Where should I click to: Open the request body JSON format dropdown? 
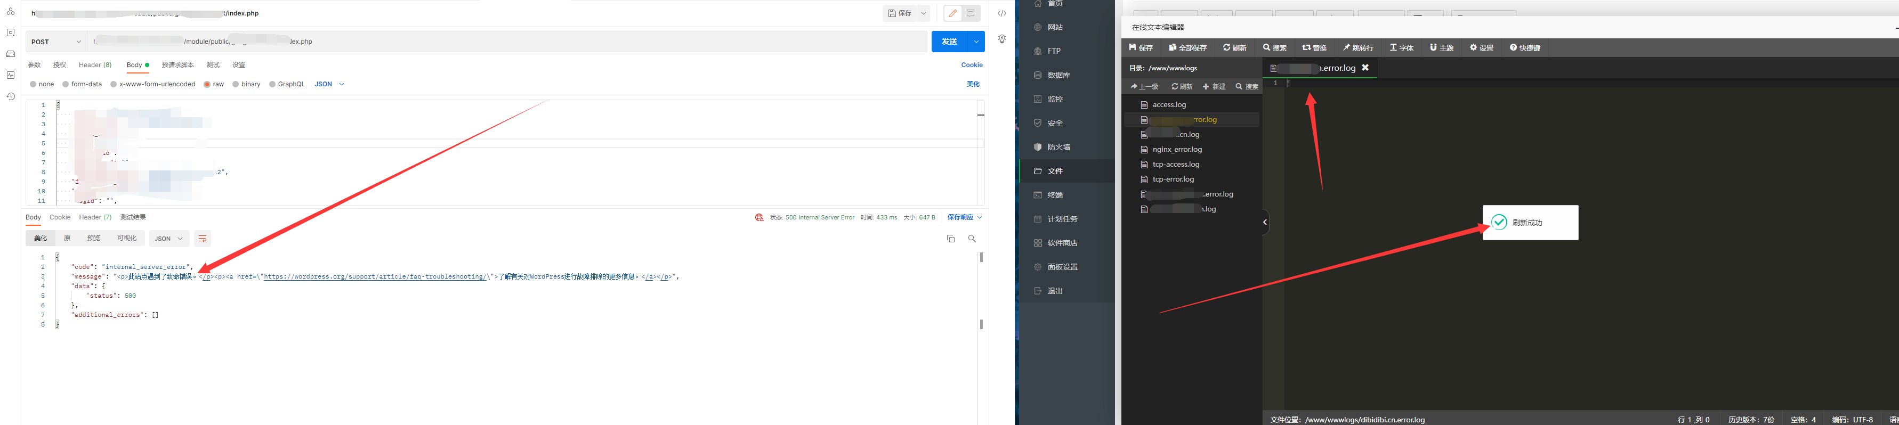tap(329, 85)
